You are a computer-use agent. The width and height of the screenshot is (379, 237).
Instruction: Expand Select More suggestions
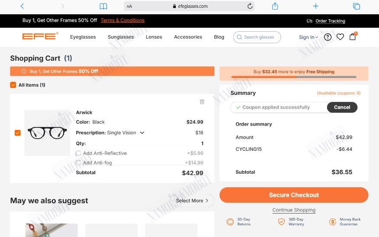click(x=192, y=201)
